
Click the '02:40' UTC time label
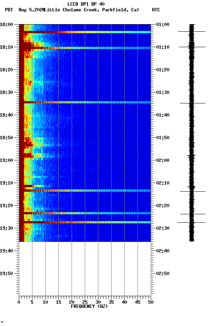pyautogui.click(x=163, y=251)
